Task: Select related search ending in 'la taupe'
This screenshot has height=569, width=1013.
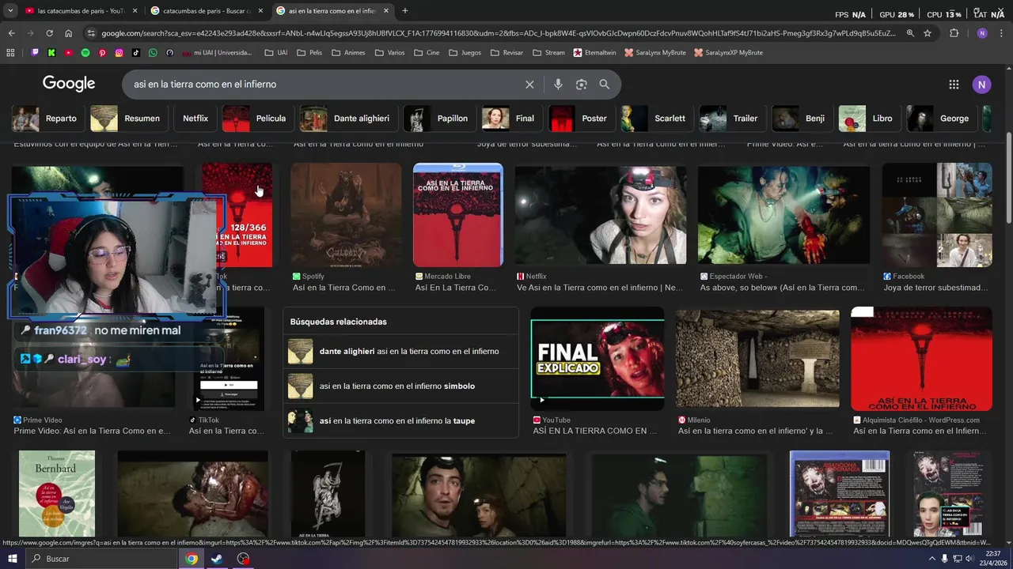Action: 400,421
